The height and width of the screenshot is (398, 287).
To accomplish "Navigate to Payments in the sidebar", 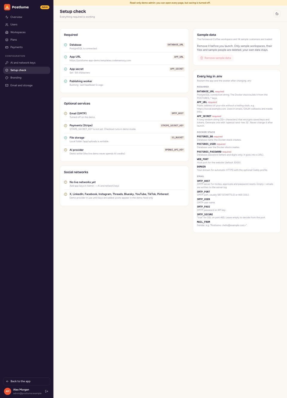I will tap(27, 47).
